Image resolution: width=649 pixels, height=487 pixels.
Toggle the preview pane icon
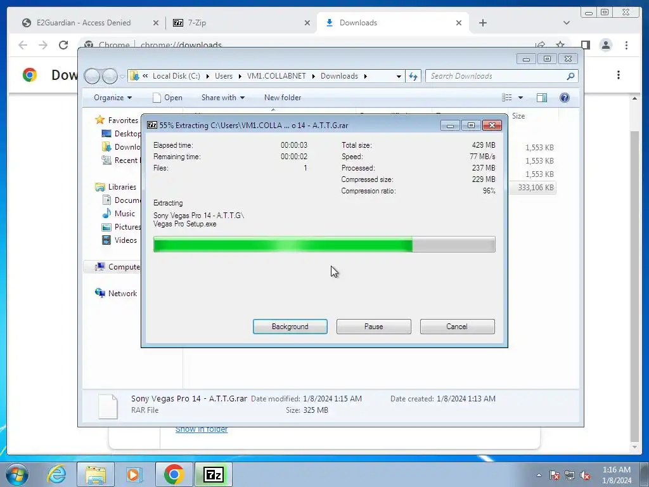click(x=542, y=97)
